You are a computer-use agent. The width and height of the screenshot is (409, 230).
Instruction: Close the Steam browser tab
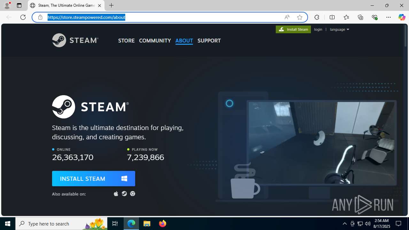tap(99, 5)
